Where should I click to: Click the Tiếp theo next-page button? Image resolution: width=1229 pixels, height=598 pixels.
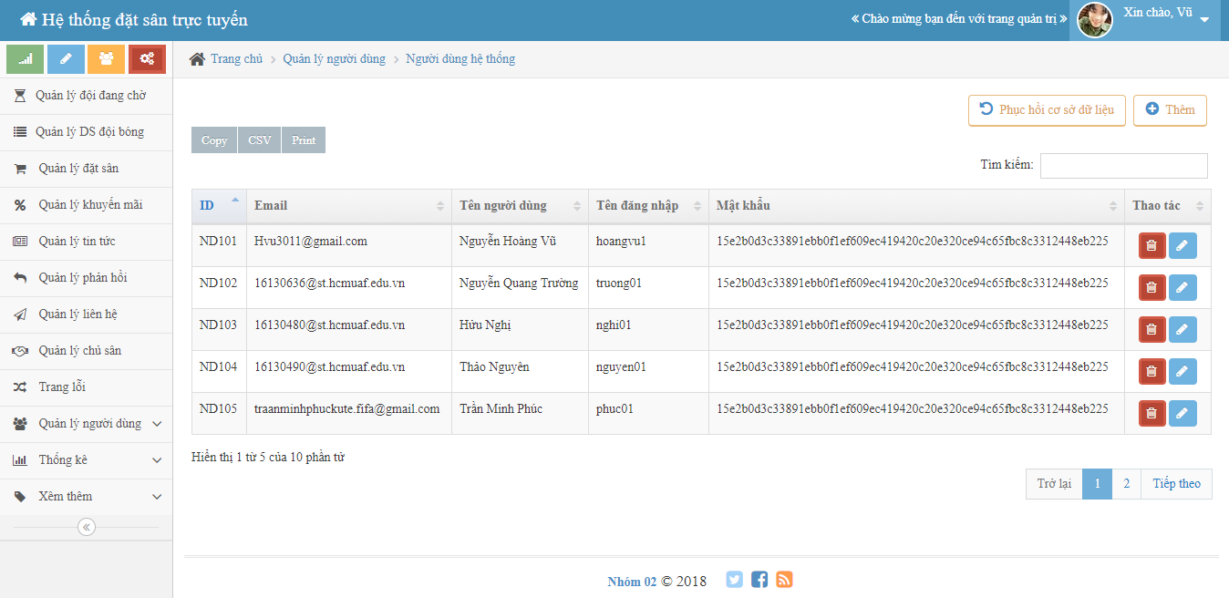[x=1177, y=484]
